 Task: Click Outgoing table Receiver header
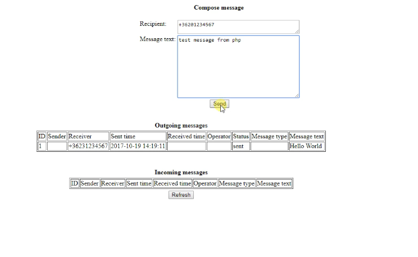(x=88, y=136)
